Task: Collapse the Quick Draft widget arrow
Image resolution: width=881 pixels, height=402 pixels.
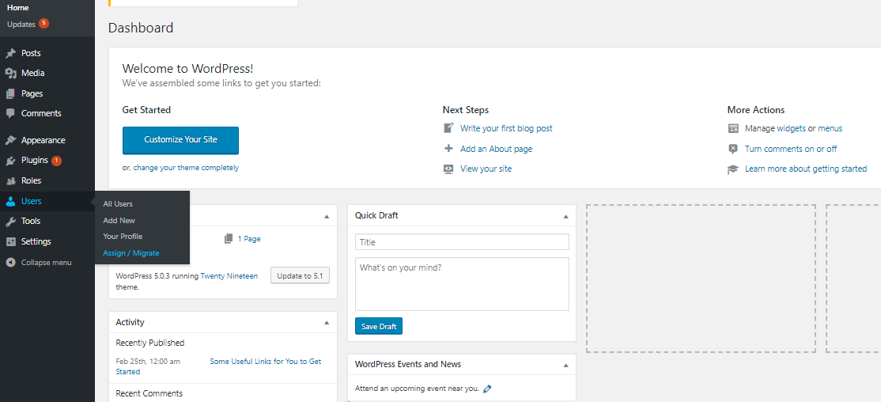Action: click(x=565, y=216)
